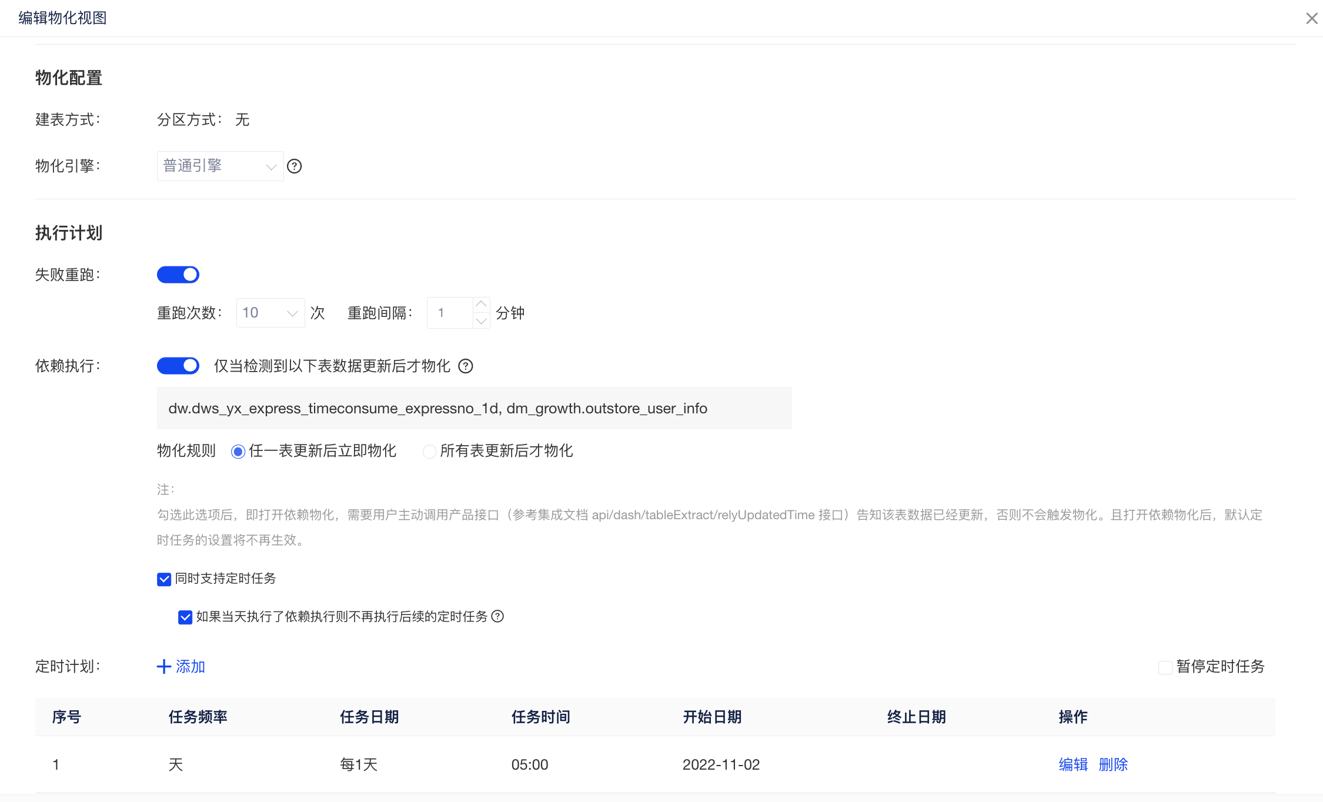Screen dimensions: 1323x802
Task: Click 删除 link in schedule row 1
Action: 1113,764
